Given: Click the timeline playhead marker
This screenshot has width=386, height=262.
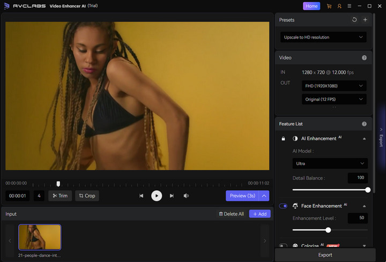Looking at the screenshot, I should click(x=58, y=184).
